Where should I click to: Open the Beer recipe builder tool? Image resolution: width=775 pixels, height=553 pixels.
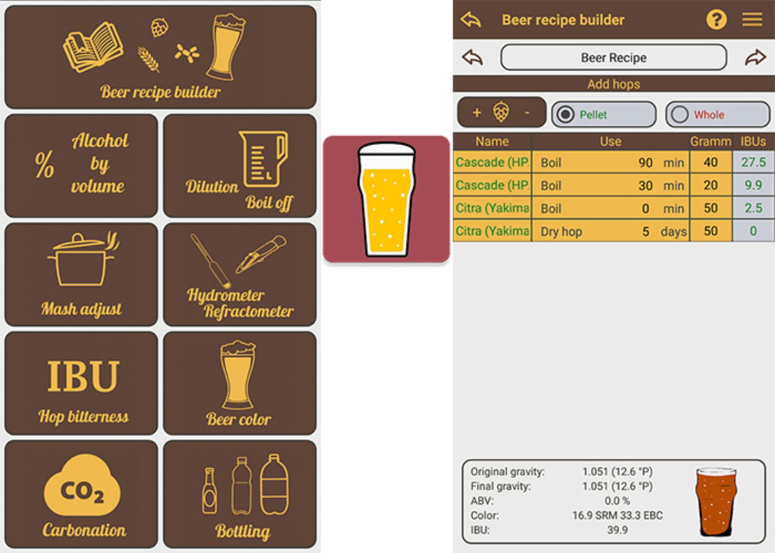click(x=160, y=58)
